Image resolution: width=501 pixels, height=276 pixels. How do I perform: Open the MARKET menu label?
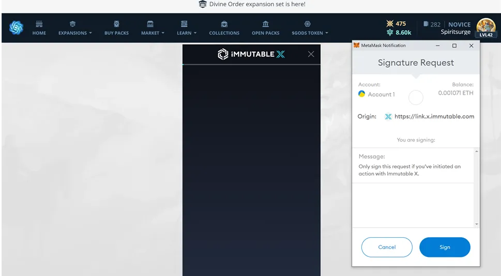click(x=150, y=33)
